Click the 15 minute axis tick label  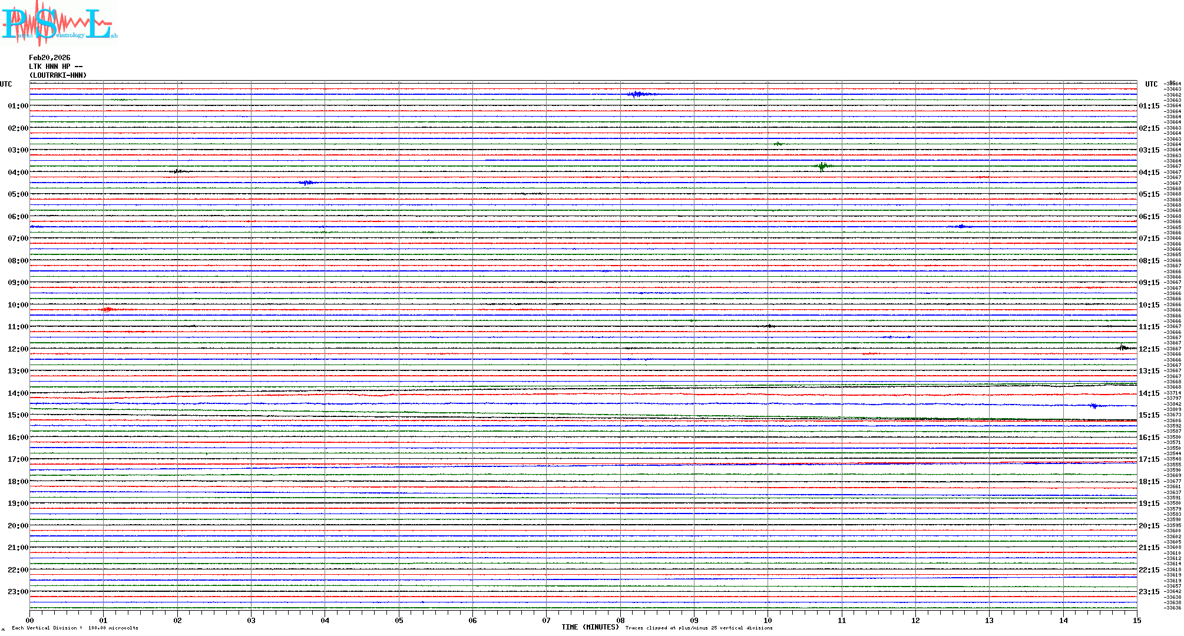click(1136, 620)
